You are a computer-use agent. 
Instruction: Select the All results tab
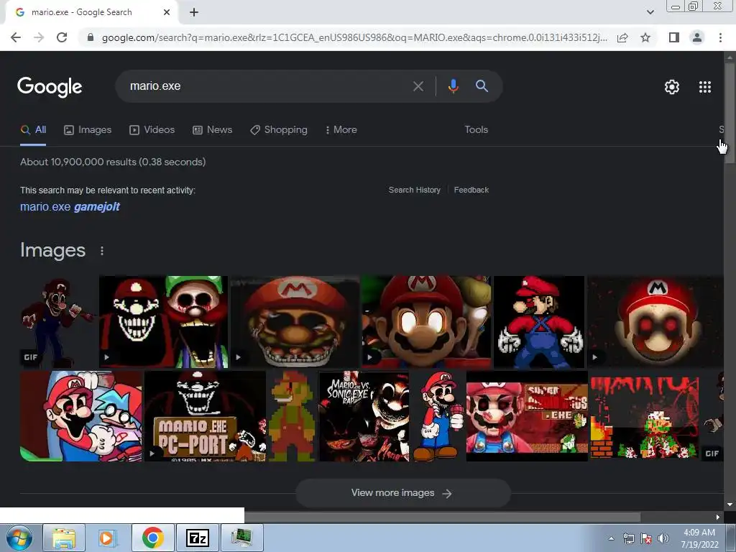click(x=33, y=130)
